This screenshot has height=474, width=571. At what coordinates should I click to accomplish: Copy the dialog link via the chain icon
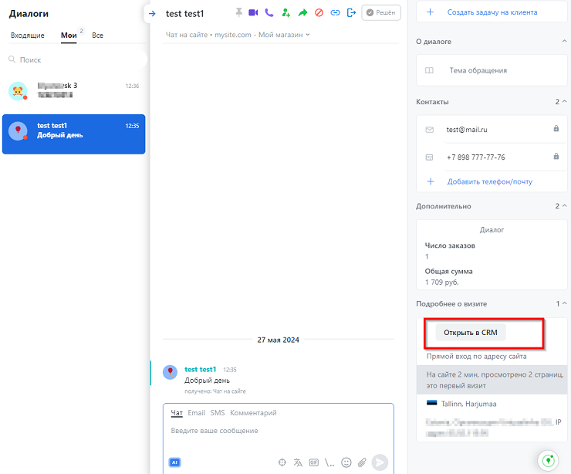pos(335,13)
